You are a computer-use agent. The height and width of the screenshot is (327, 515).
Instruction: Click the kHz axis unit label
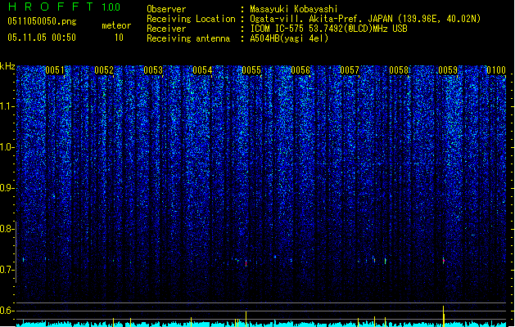[7, 66]
